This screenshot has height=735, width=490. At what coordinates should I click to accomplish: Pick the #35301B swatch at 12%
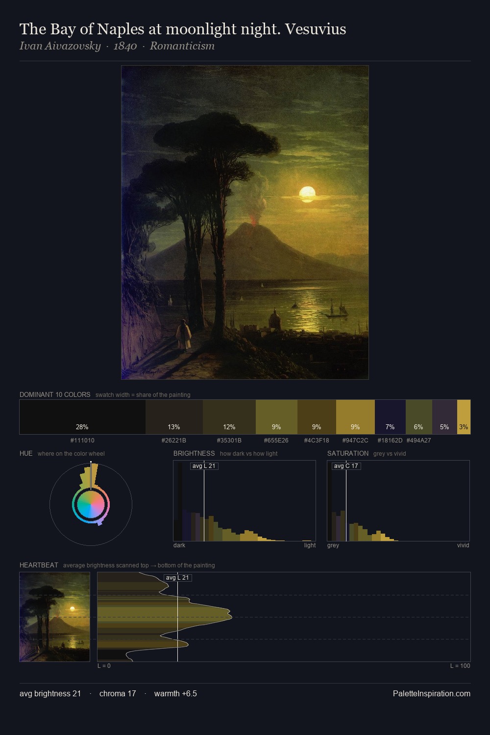[229, 417]
